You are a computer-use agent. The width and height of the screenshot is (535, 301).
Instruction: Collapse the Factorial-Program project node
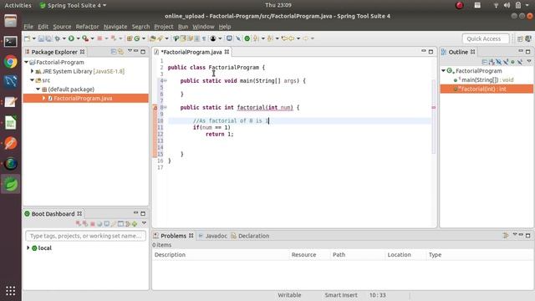(26, 62)
